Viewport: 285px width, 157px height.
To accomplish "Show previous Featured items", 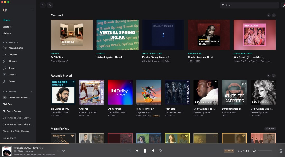I will click(x=269, y=15).
